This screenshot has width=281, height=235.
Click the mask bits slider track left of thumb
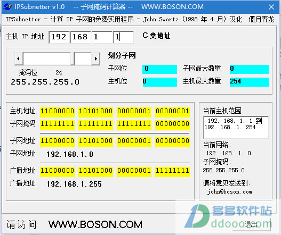(46, 58)
